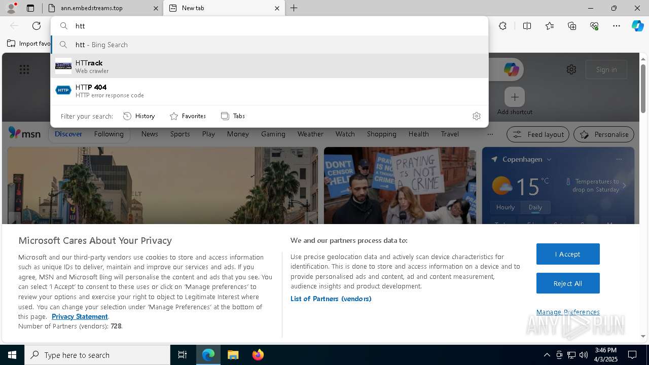Open page settings gear icon
Viewport: 649px width, 365px height.
click(571, 69)
